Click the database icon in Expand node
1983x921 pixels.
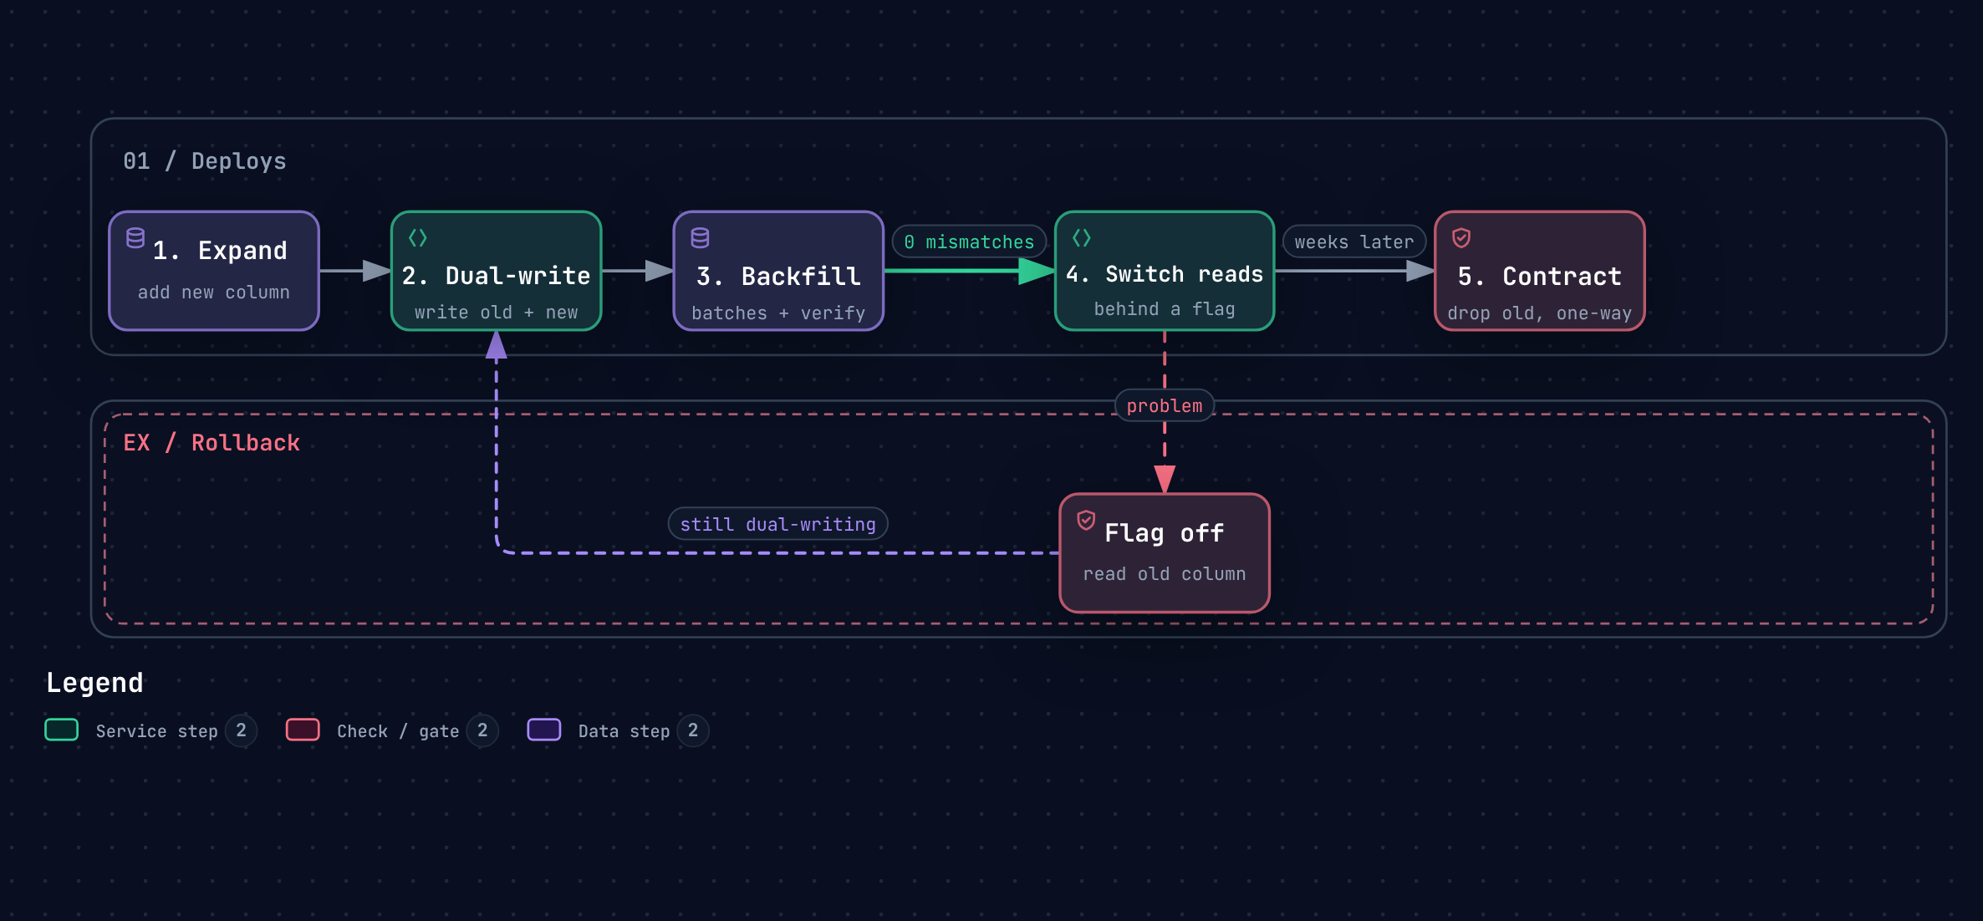(135, 238)
